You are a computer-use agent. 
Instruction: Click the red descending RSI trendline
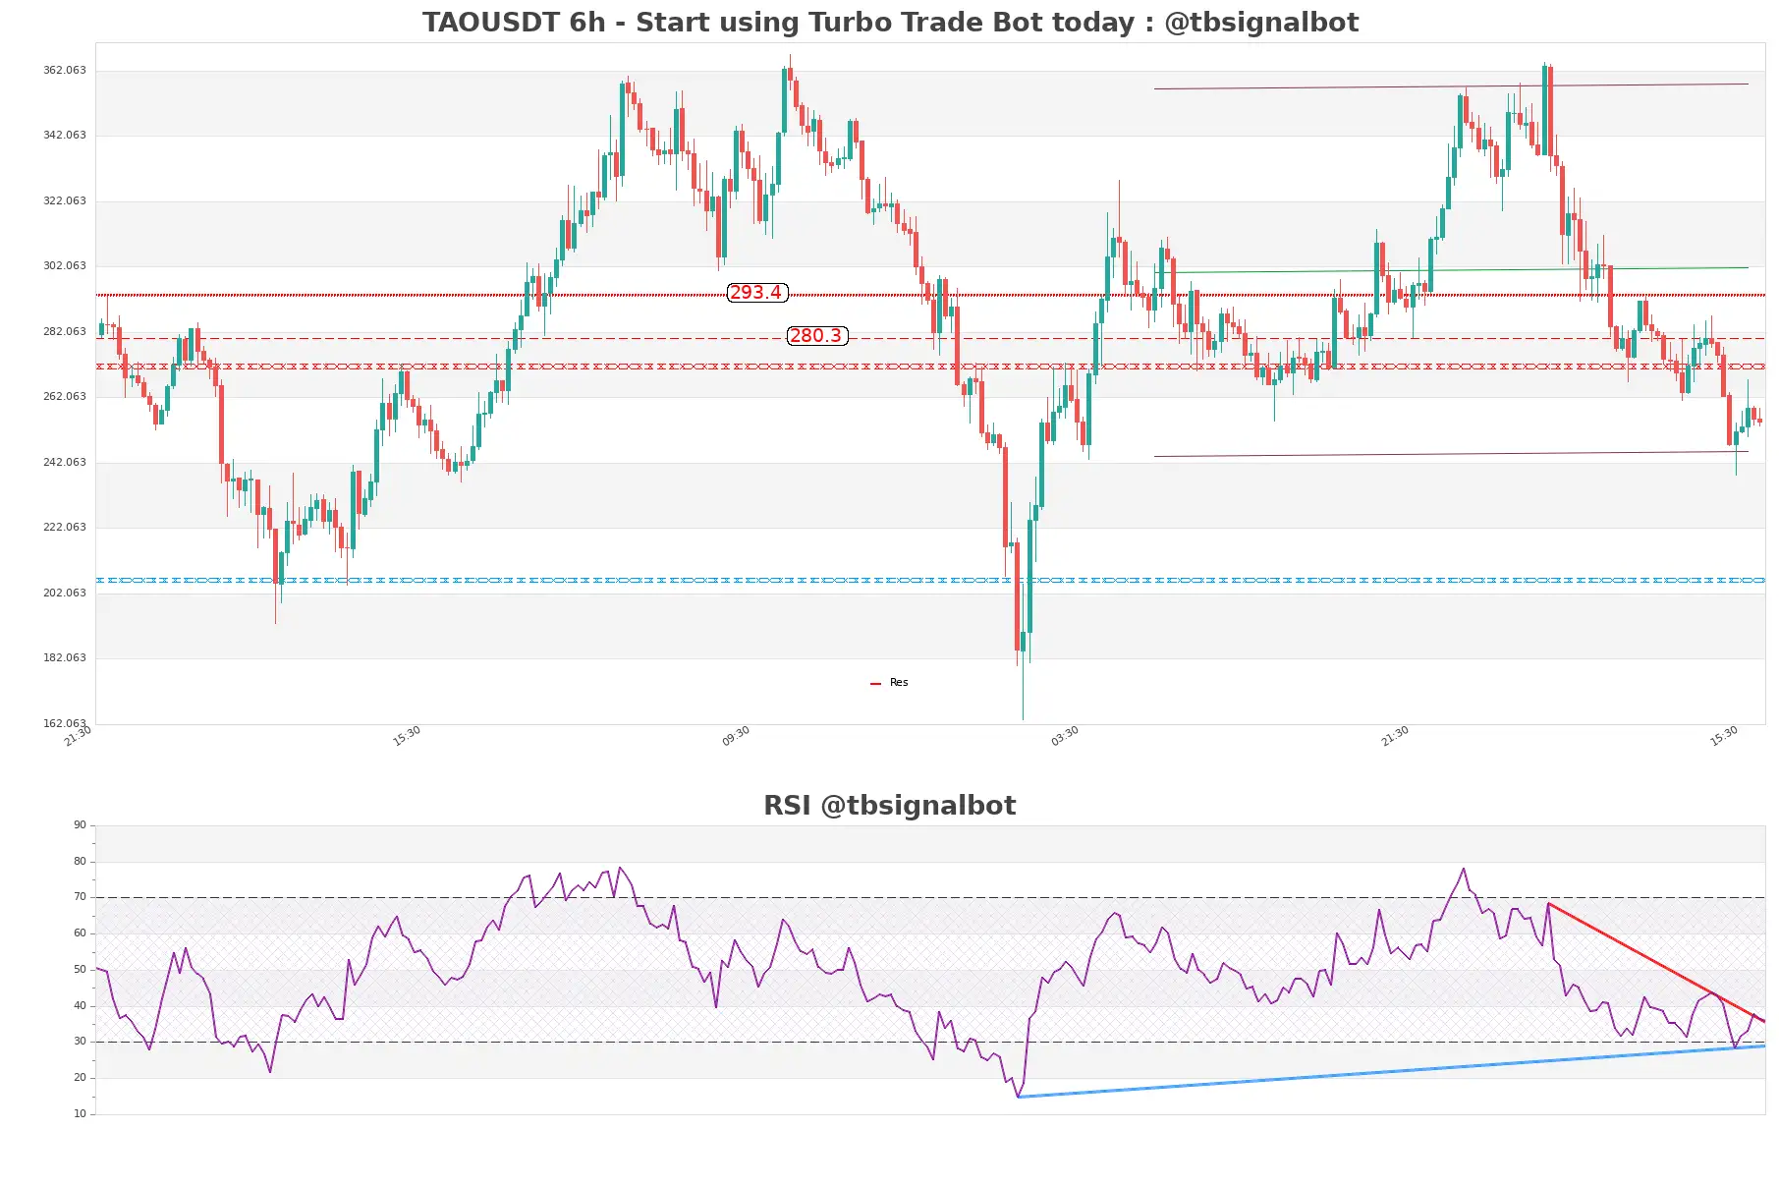[x=1656, y=962]
